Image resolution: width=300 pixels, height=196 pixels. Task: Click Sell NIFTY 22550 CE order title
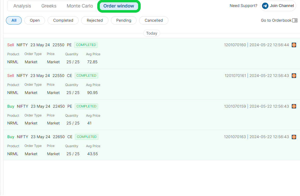[40, 76]
